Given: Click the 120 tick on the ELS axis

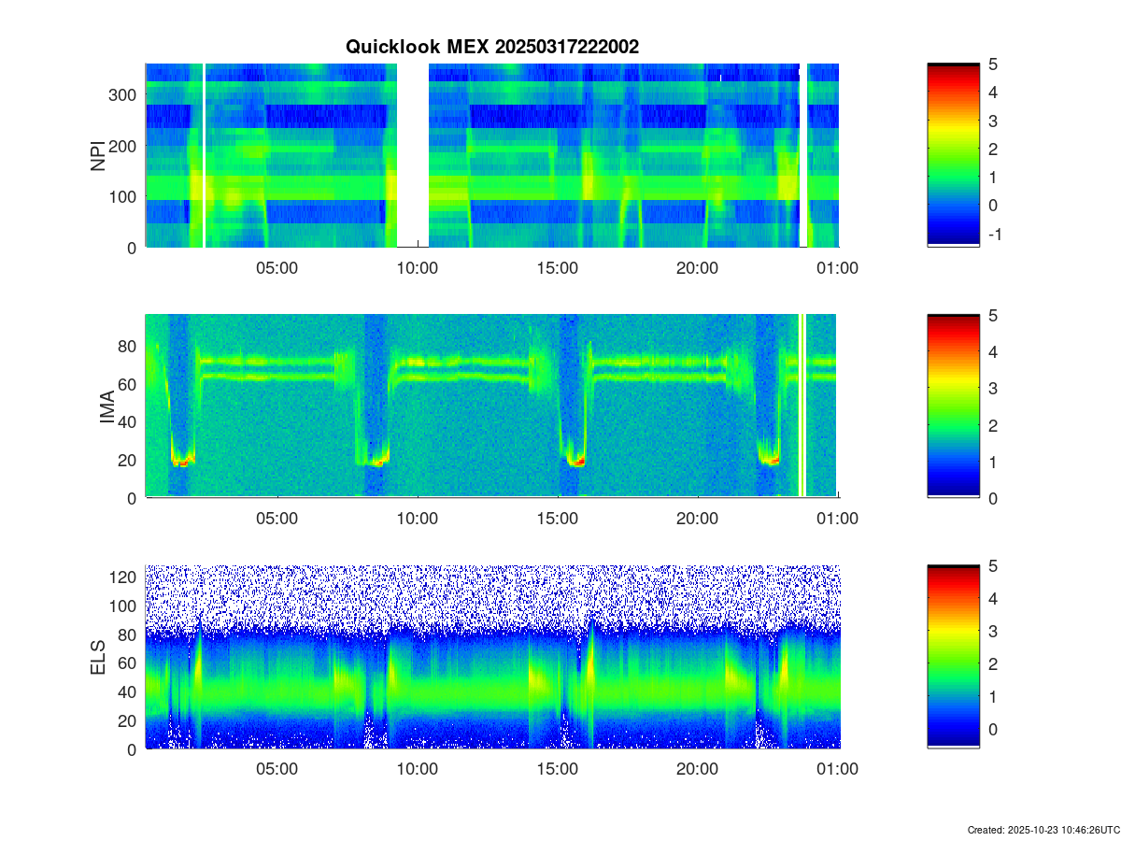Looking at the screenshot, I should click(x=125, y=577).
